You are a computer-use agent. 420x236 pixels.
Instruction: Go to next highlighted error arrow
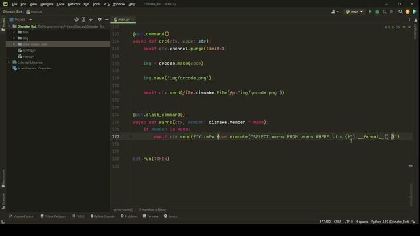pos(409,27)
